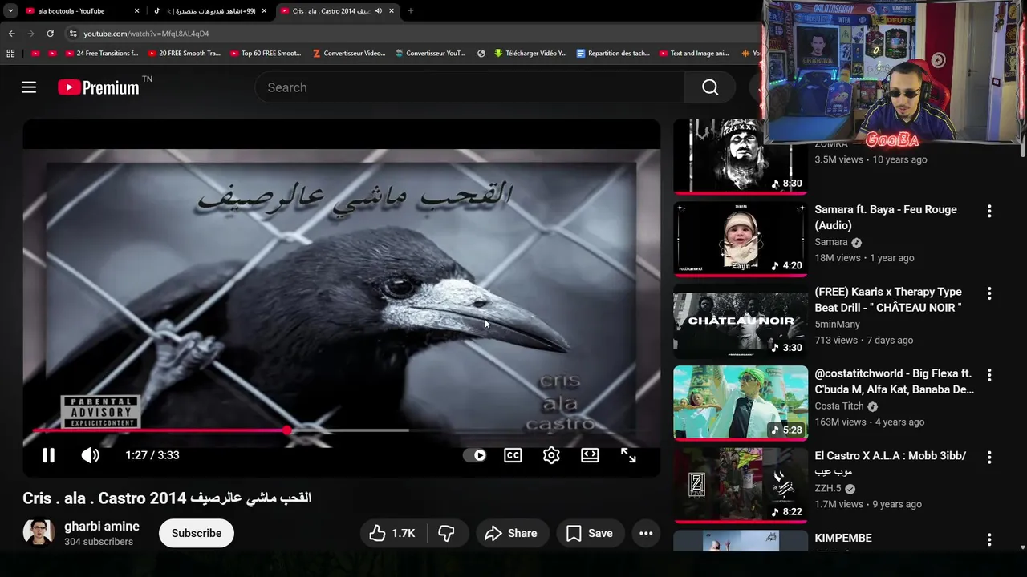Open Big Flexa video thumbnail
The height and width of the screenshot is (577, 1027).
pos(741,402)
